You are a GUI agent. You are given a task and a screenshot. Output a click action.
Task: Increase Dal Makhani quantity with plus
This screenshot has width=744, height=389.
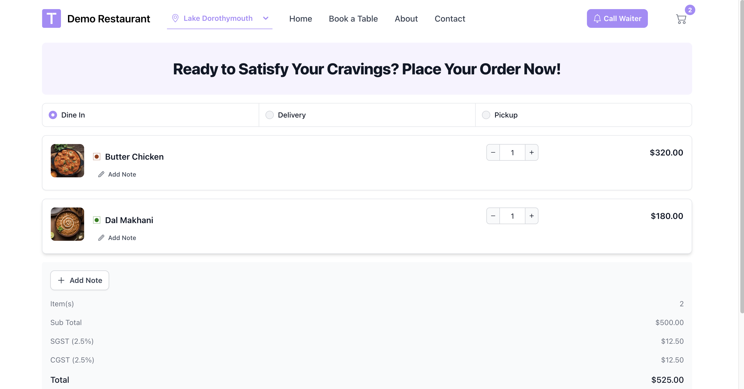click(531, 216)
